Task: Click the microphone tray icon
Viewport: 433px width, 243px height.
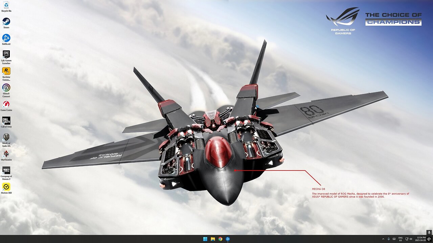Action: click(389, 239)
